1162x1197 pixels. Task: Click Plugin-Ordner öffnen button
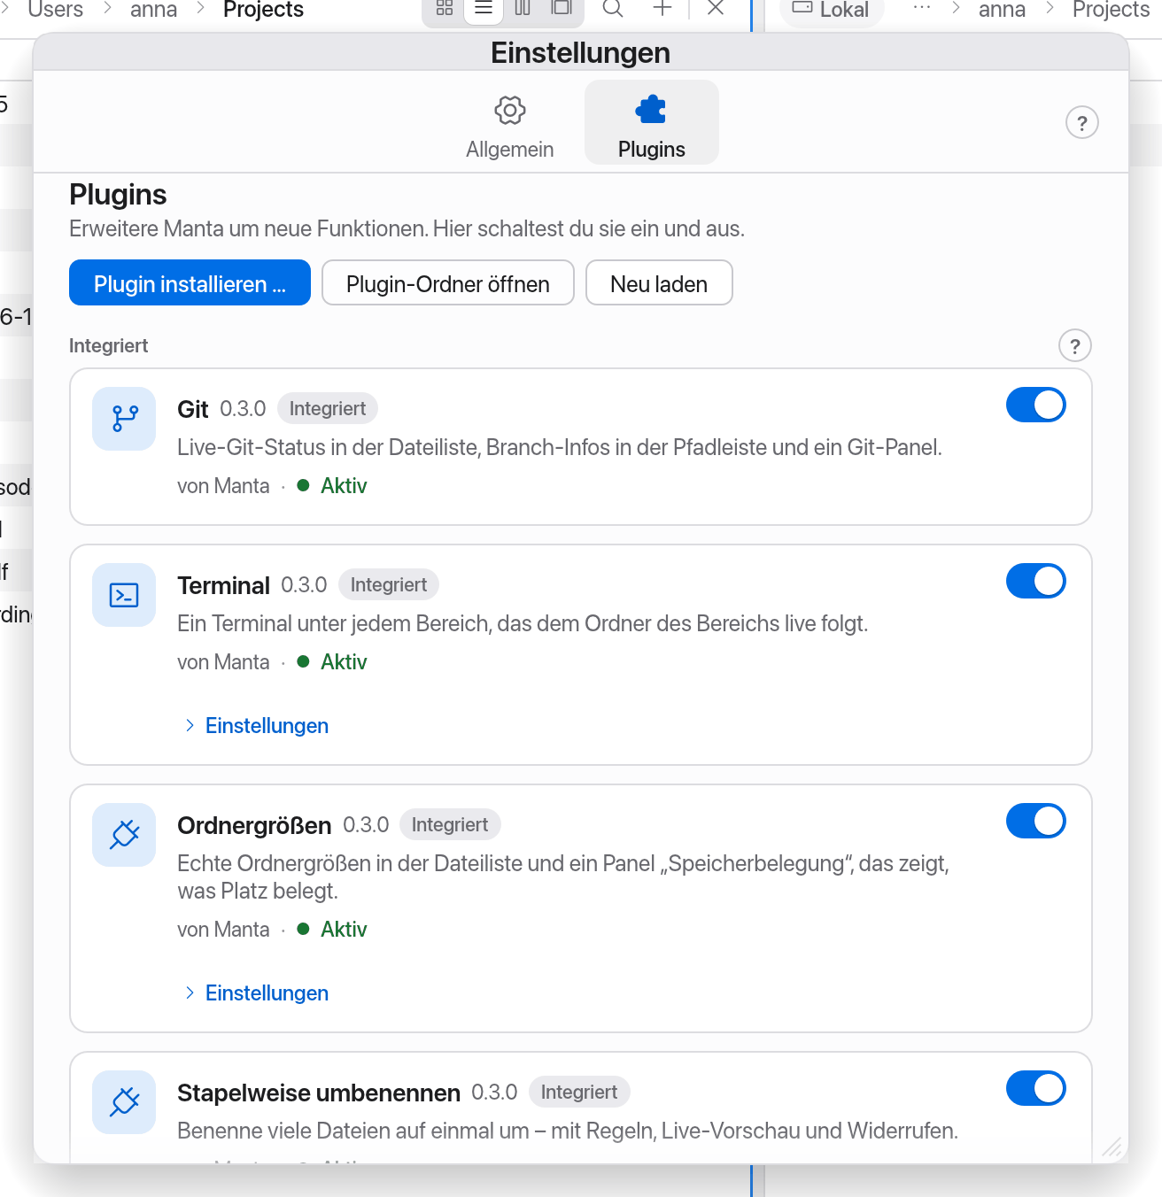tap(448, 282)
